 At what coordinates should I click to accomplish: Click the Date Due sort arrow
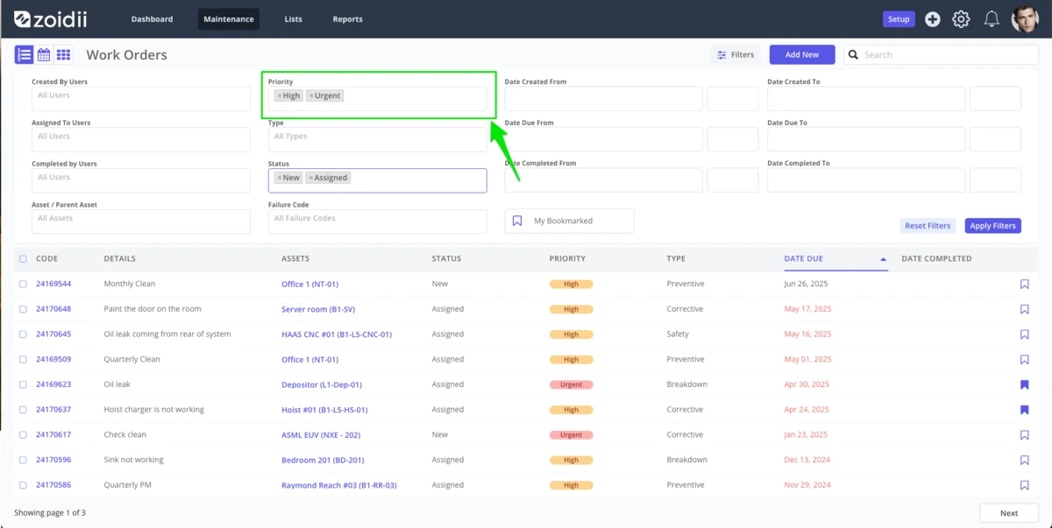point(883,259)
